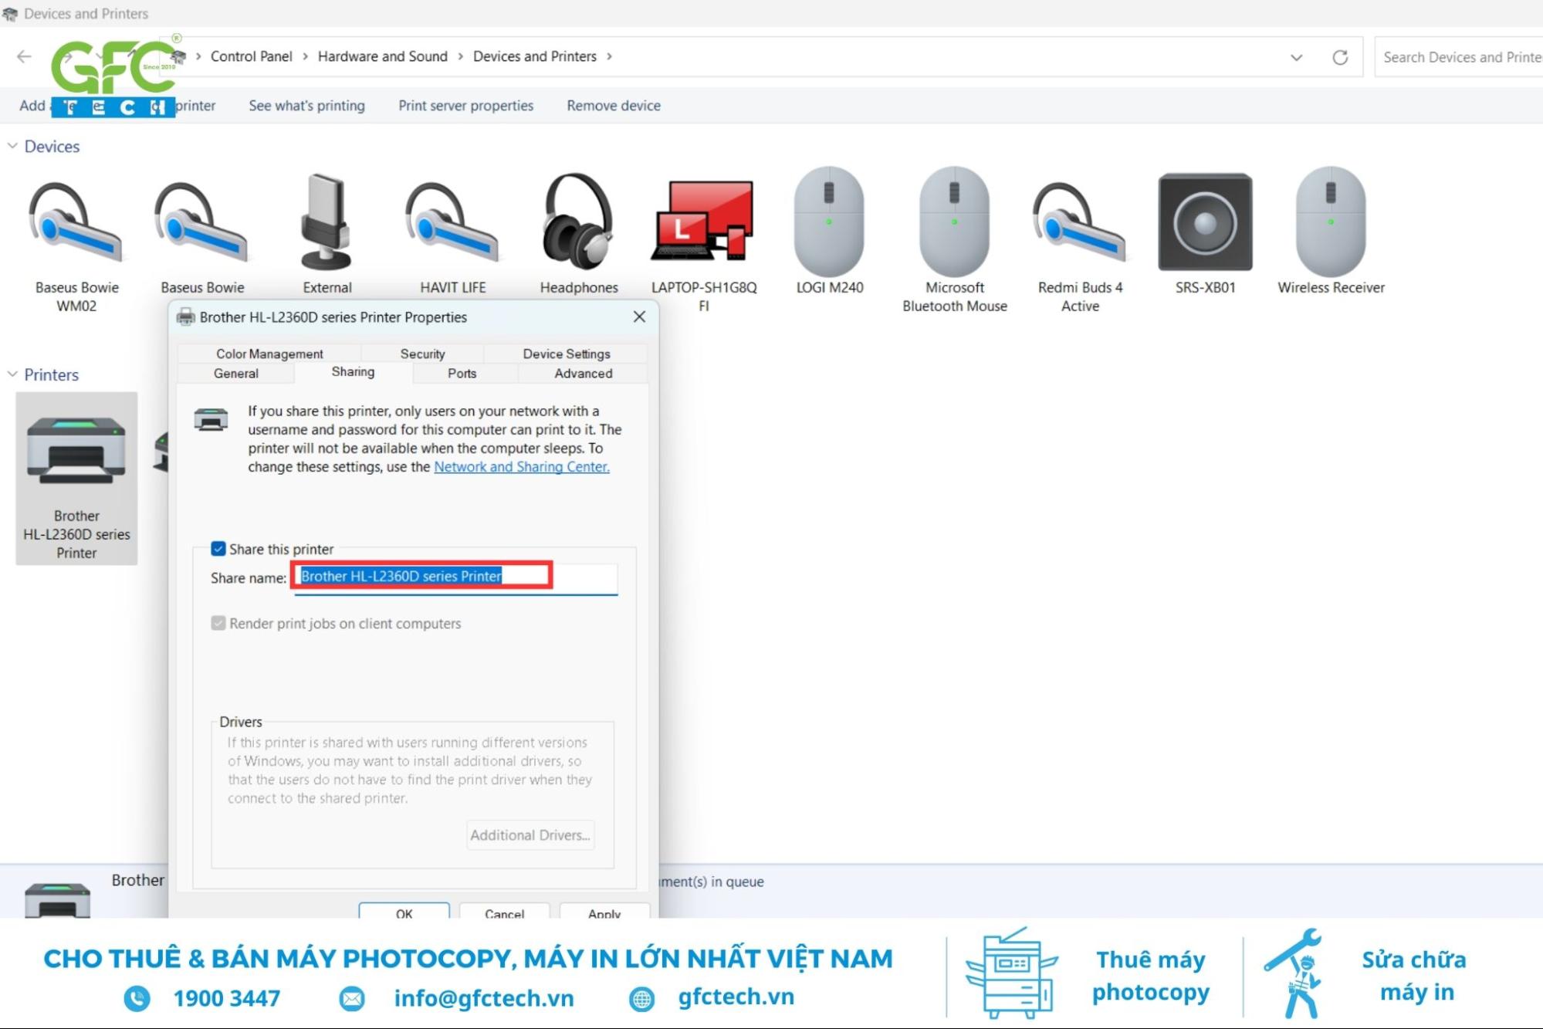Click Cancel in Printer Properties

[x=504, y=911]
